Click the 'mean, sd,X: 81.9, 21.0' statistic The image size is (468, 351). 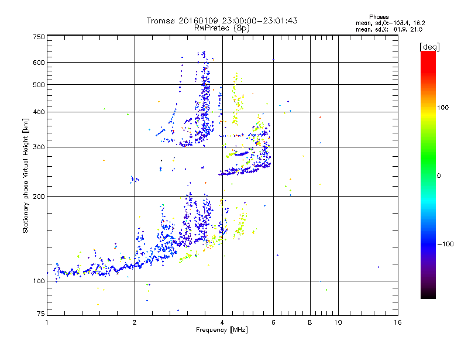[389, 29]
